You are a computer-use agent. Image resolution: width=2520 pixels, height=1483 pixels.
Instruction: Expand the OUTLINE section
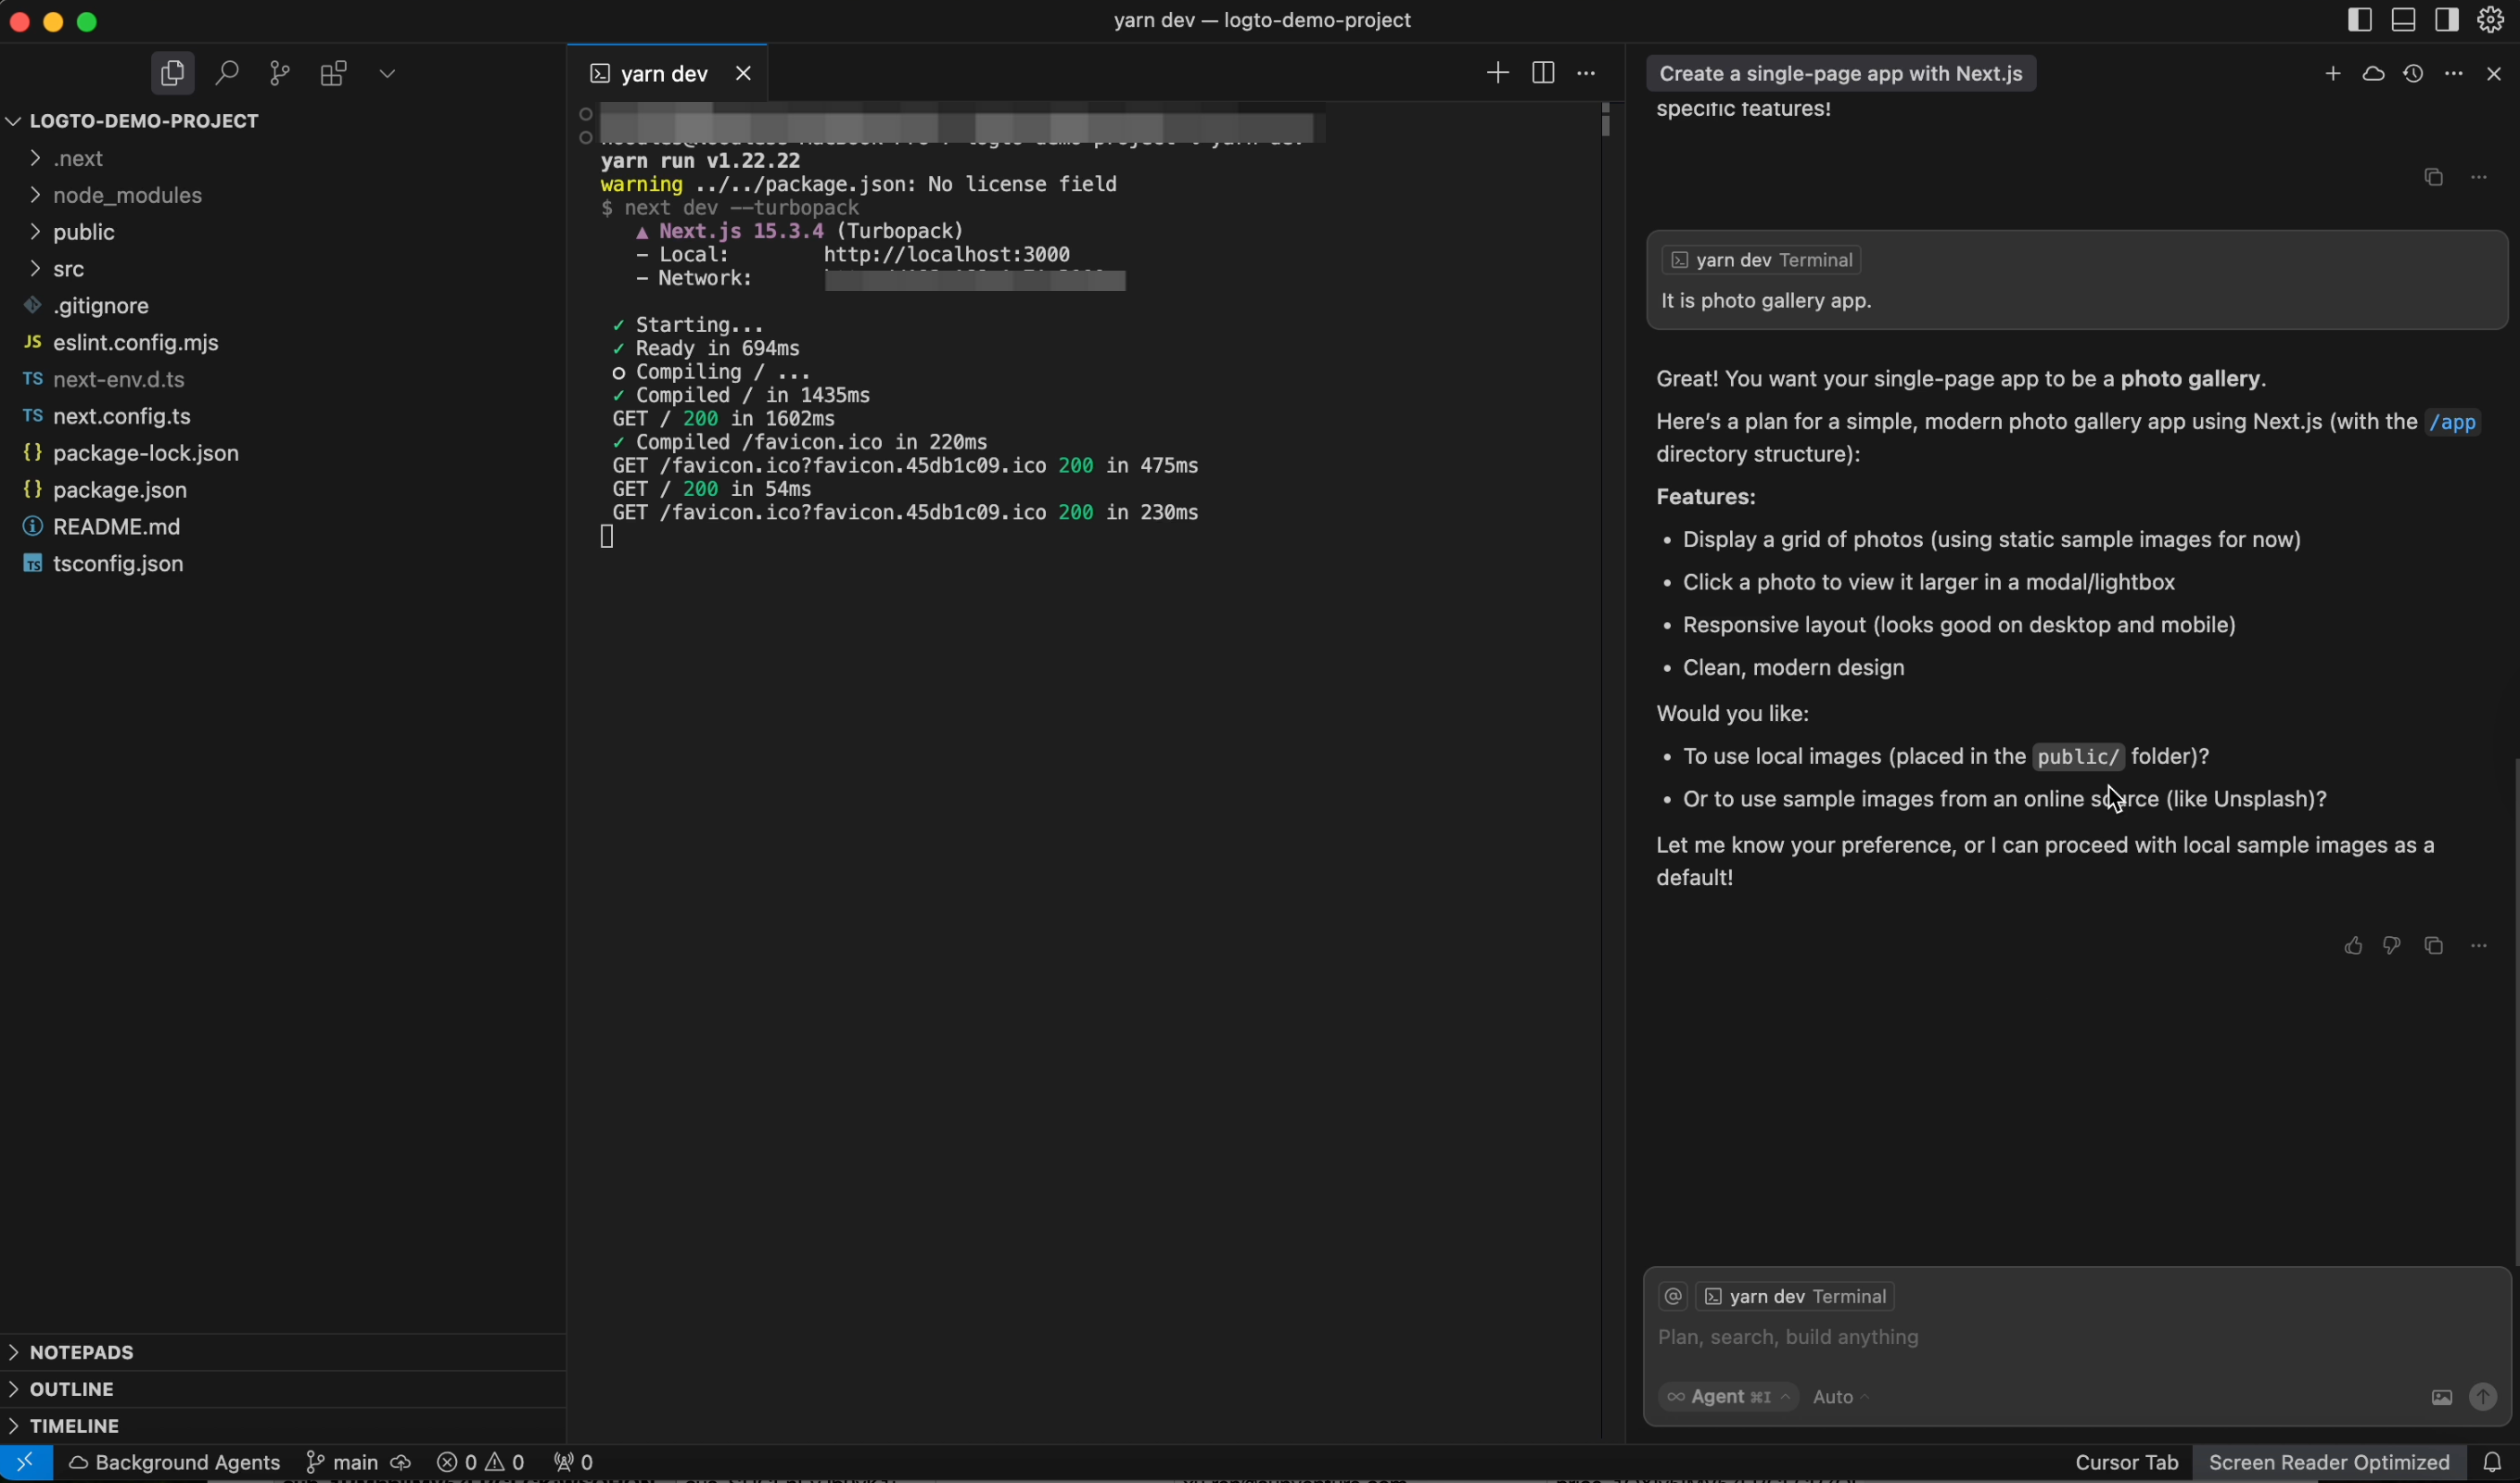283,1389
